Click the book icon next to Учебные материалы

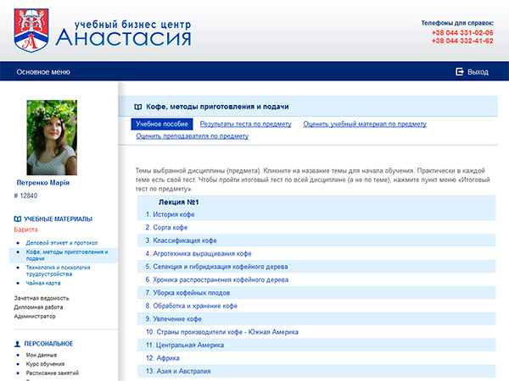[x=18, y=218]
